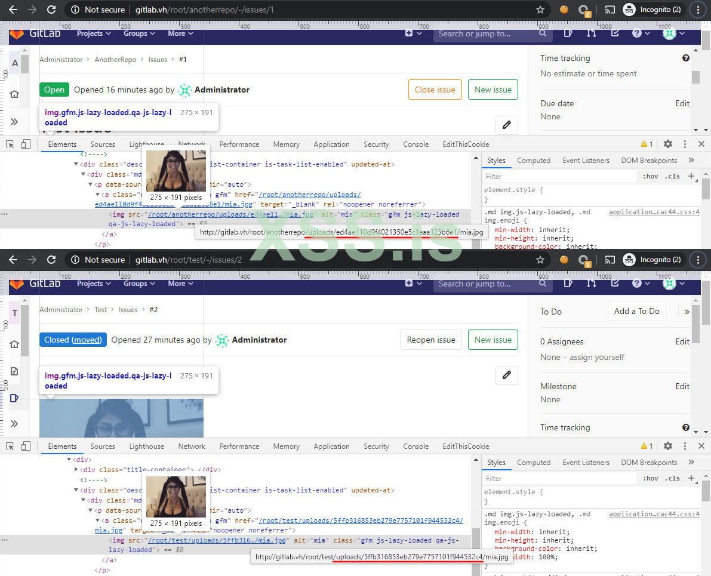Open user avatar dropdown in anotherrepo navbar
Viewport: 711px width, 576px height.
pos(673,33)
